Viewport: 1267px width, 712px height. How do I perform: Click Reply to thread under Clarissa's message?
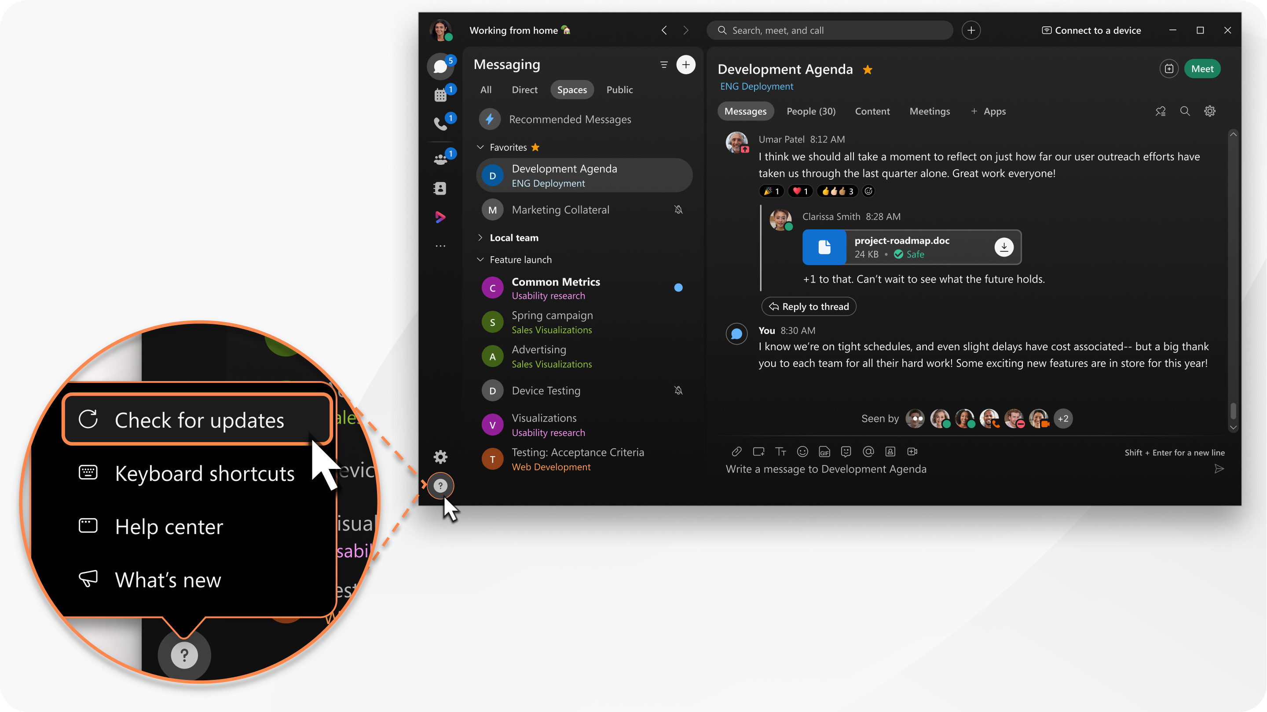pos(809,306)
